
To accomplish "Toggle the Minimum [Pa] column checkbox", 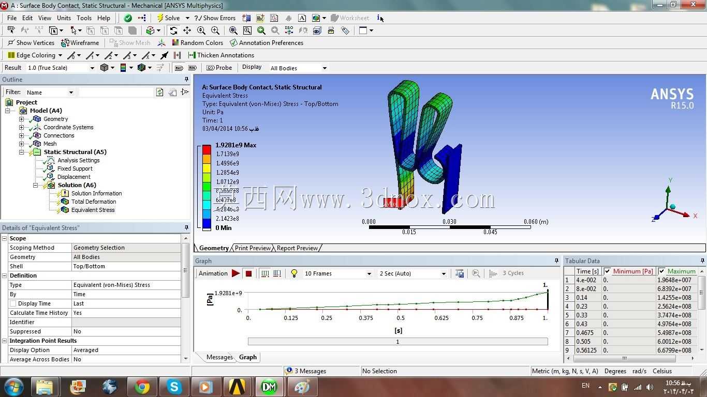I will click(607, 271).
